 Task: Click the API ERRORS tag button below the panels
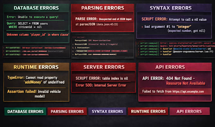(190, 112)
